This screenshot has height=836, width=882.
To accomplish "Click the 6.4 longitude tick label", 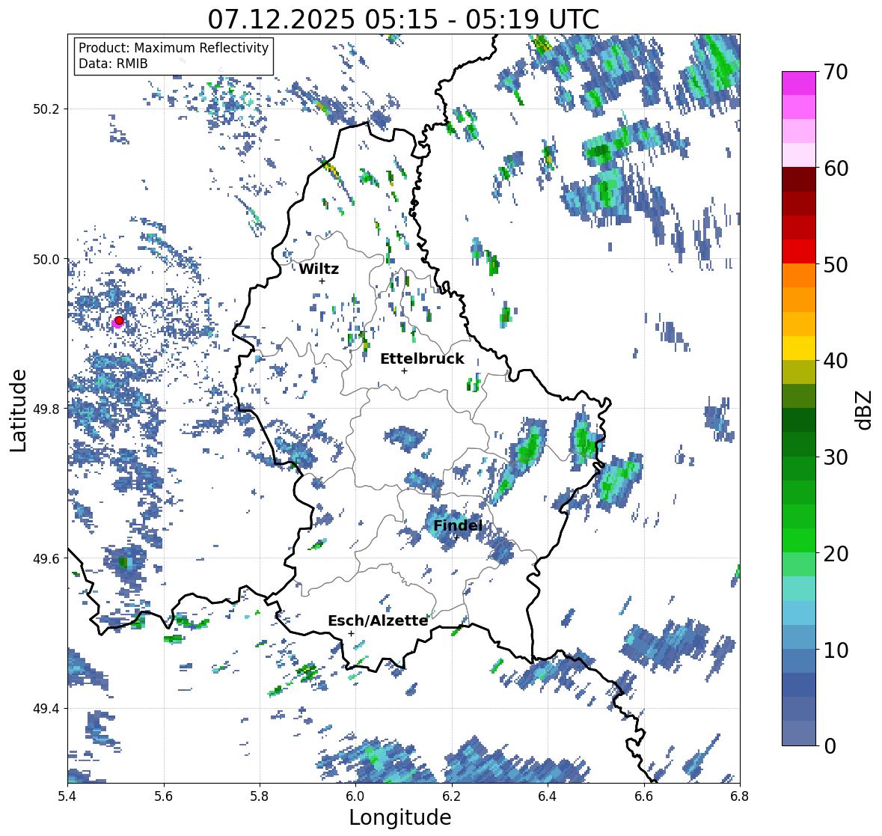I will pyautogui.click(x=548, y=796).
